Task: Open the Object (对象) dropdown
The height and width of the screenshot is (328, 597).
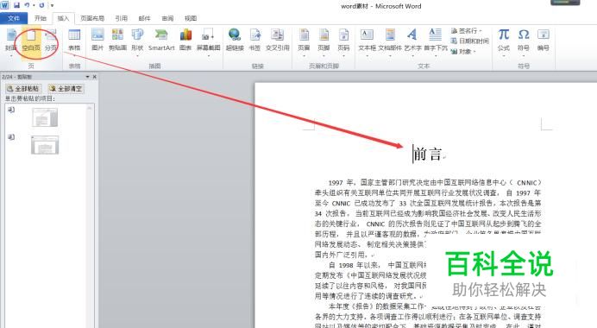Action: tap(463, 51)
